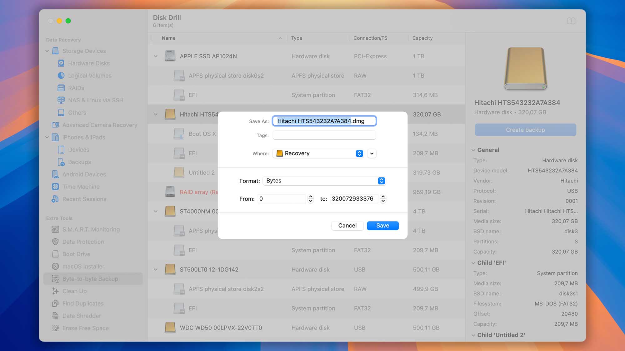
Task: Collapse the ST4000NM disk row
Action: point(156,211)
